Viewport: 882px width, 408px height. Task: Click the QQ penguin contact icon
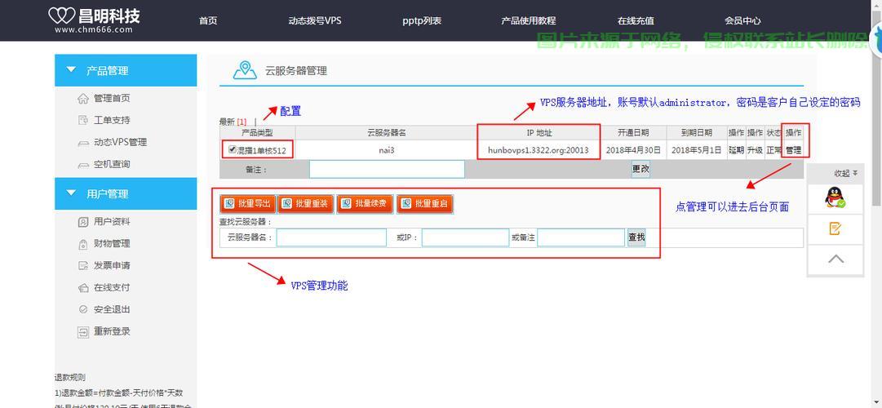(835, 197)
